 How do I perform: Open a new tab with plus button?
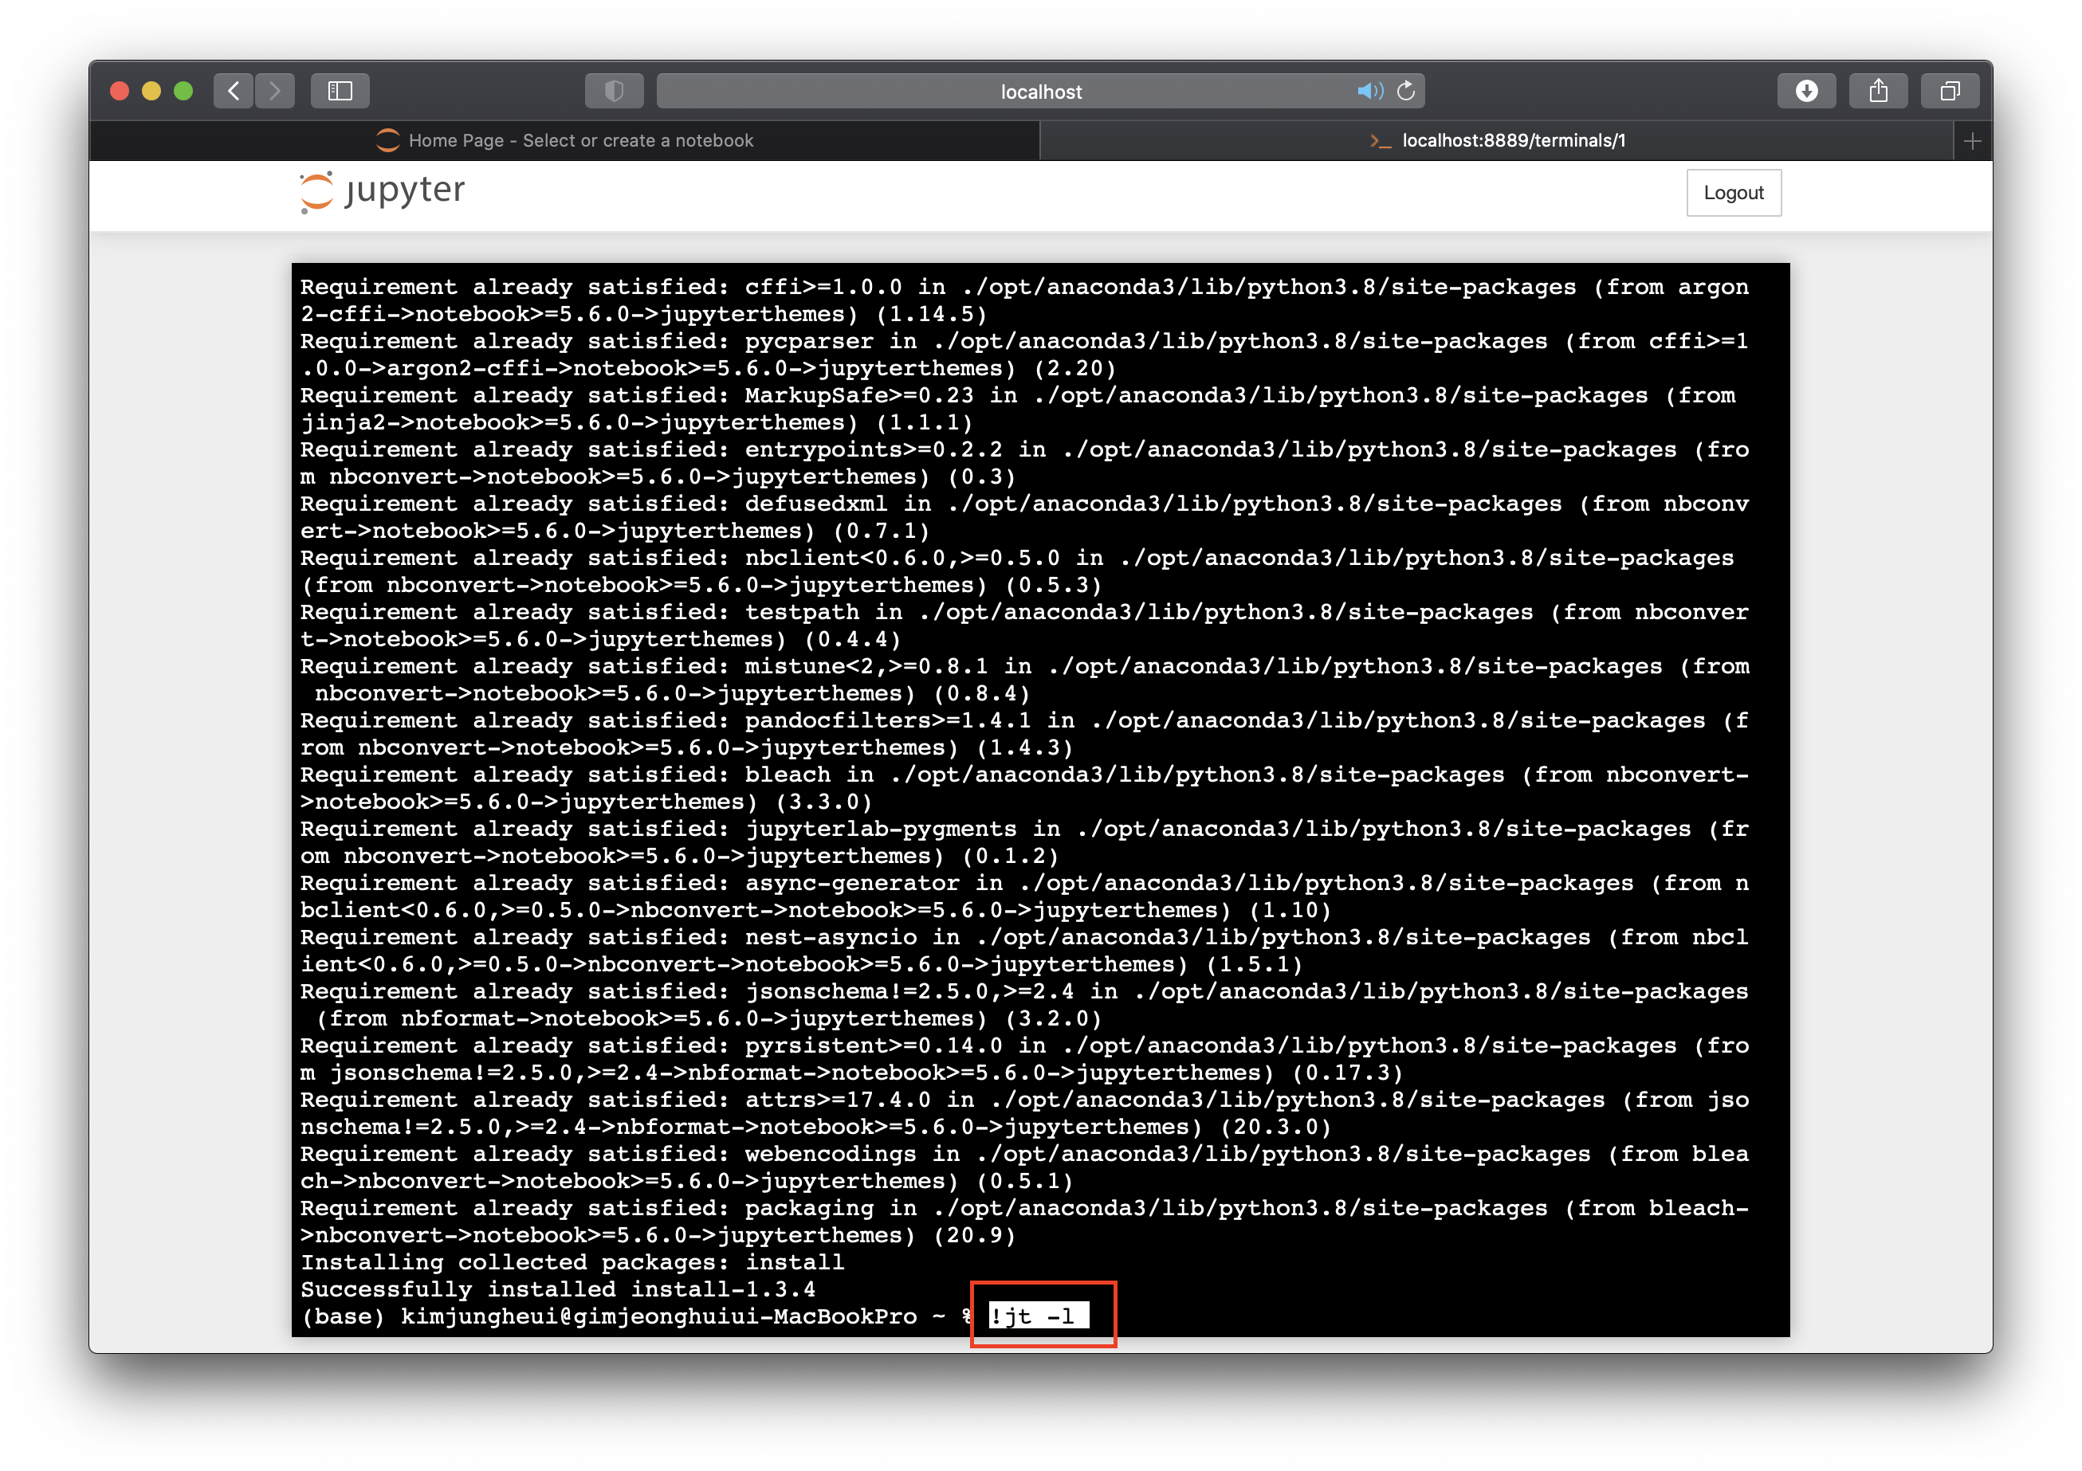1972,141
